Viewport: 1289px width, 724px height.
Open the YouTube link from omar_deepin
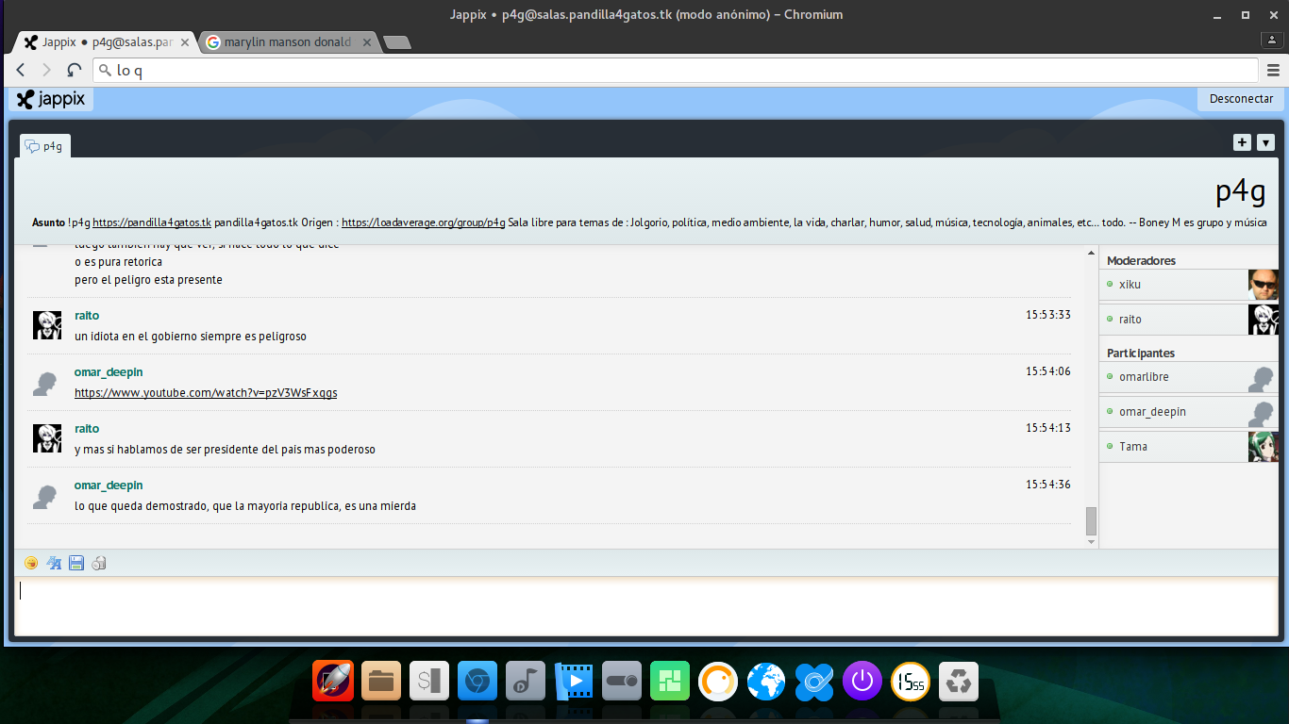(x=206, y=392)
